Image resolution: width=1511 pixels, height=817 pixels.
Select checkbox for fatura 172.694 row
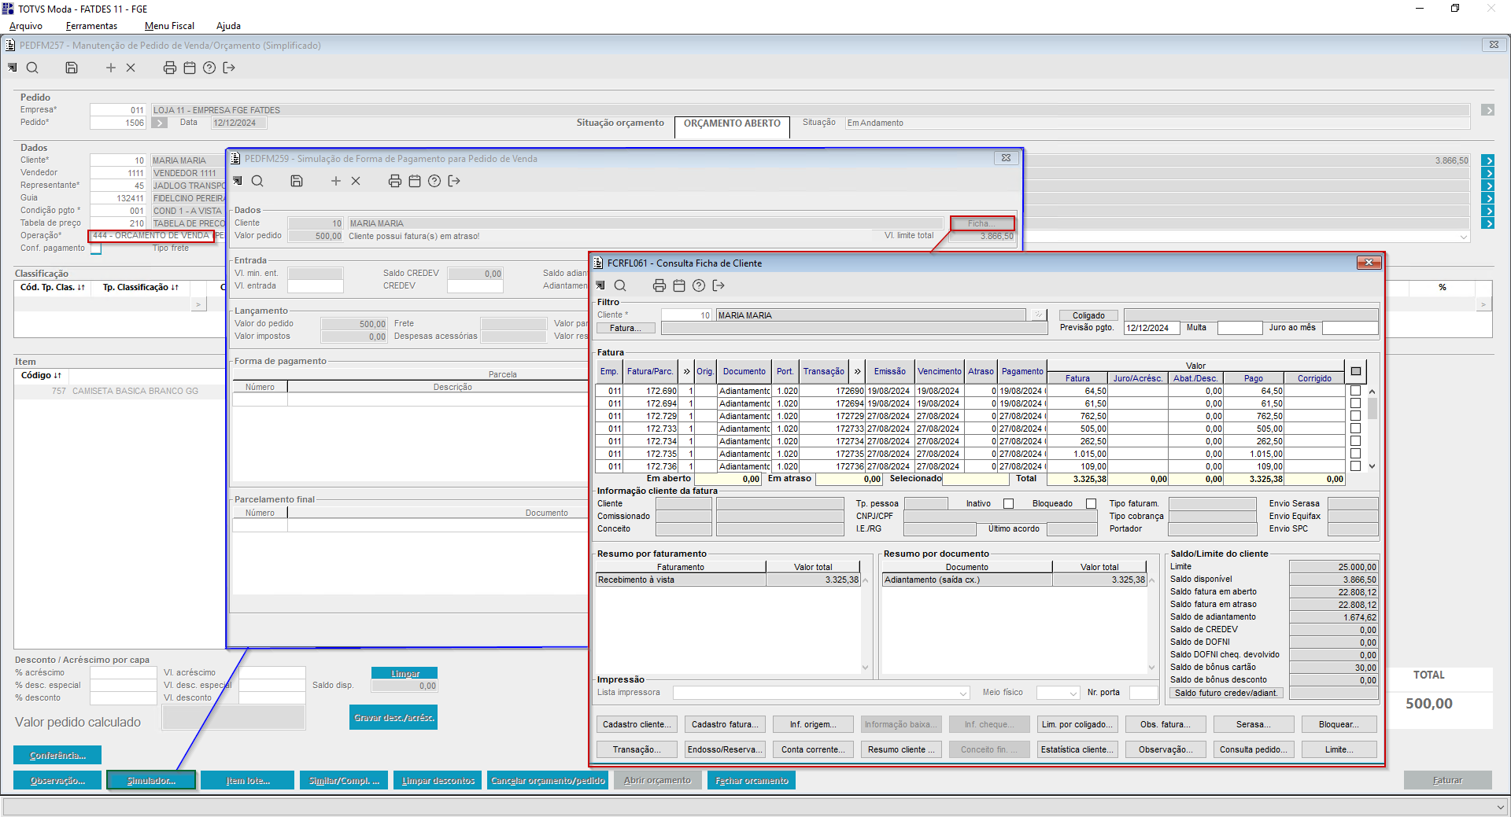[1355, 403]
